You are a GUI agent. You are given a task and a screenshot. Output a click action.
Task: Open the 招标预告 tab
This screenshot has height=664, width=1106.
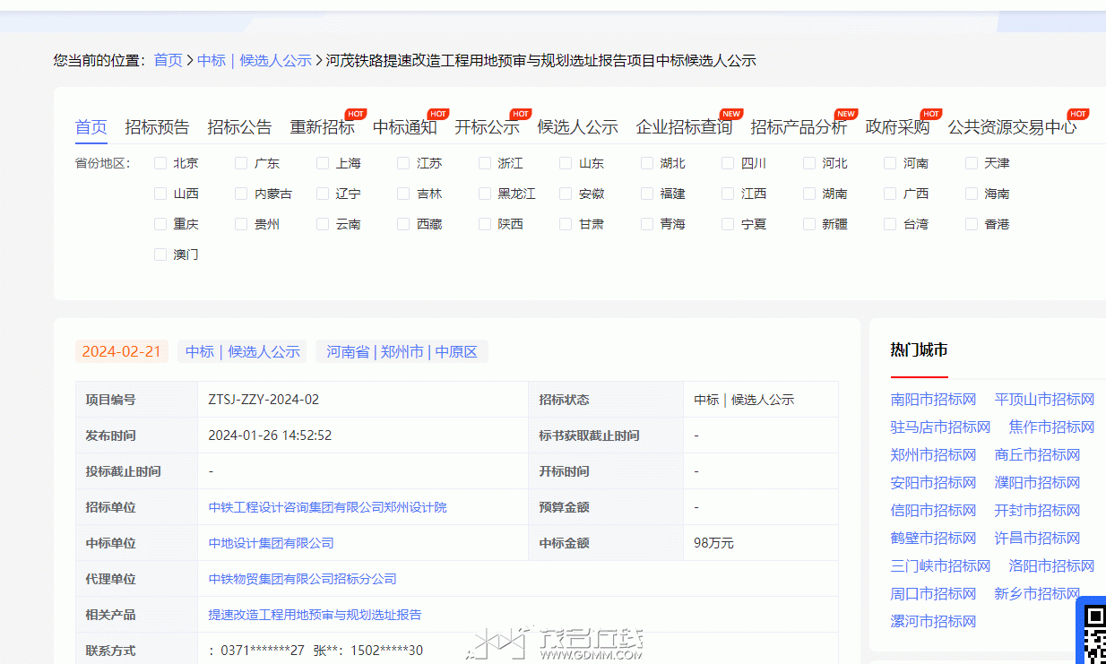pos(158,127)
